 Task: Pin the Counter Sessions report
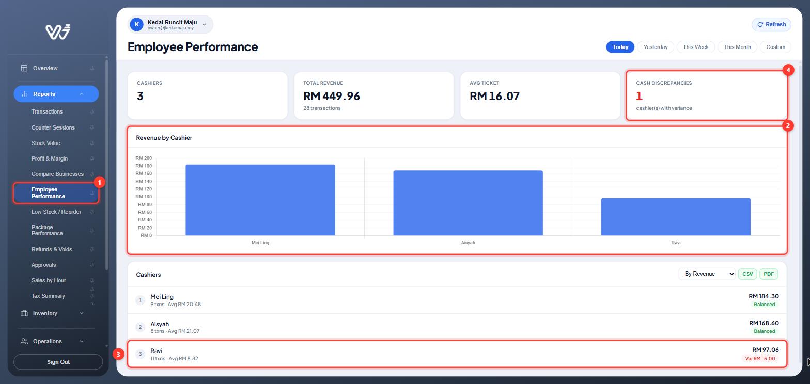pyautogui.click(x=92, y=127)
